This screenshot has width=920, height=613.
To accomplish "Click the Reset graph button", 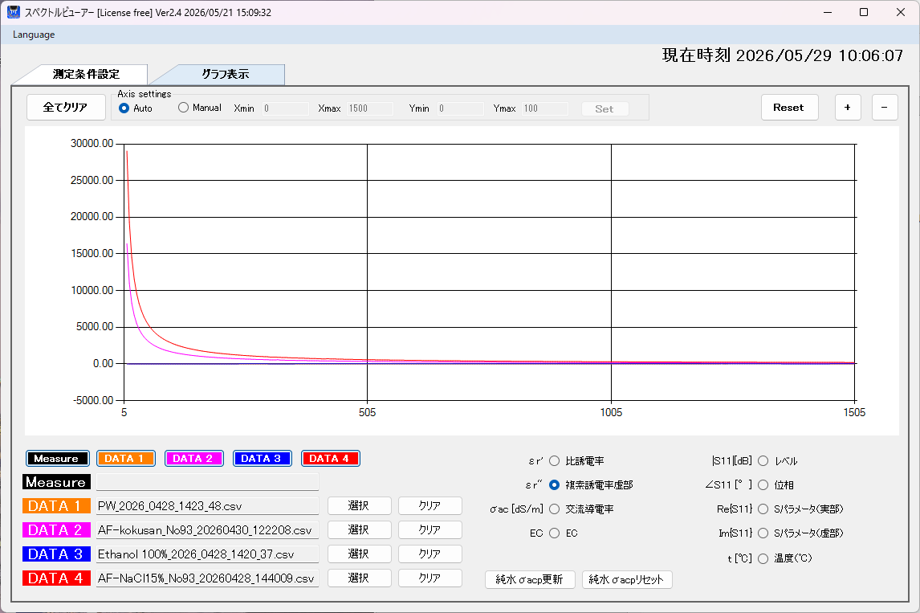I will click(790, 108).
